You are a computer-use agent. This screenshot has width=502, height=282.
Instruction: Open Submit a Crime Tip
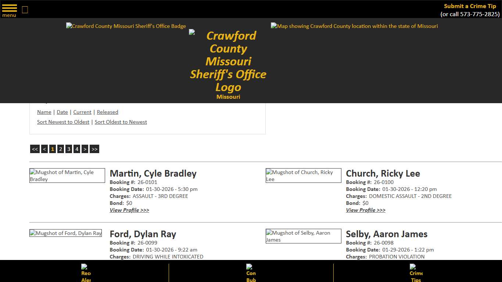coord(470,6)
